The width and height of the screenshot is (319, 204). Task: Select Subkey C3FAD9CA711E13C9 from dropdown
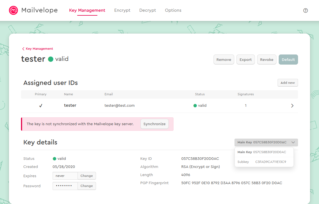(x=264, y=162)
